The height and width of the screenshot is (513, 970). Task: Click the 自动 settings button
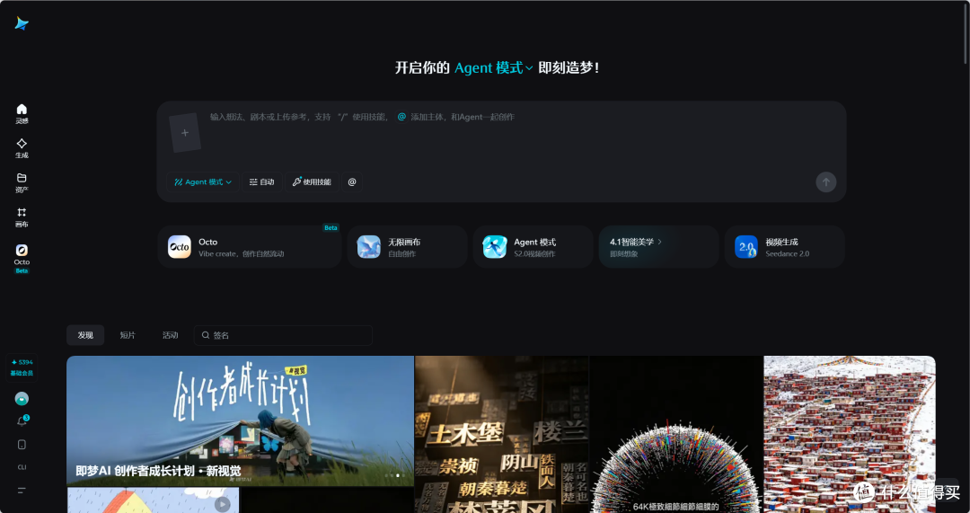coord(261,182)
